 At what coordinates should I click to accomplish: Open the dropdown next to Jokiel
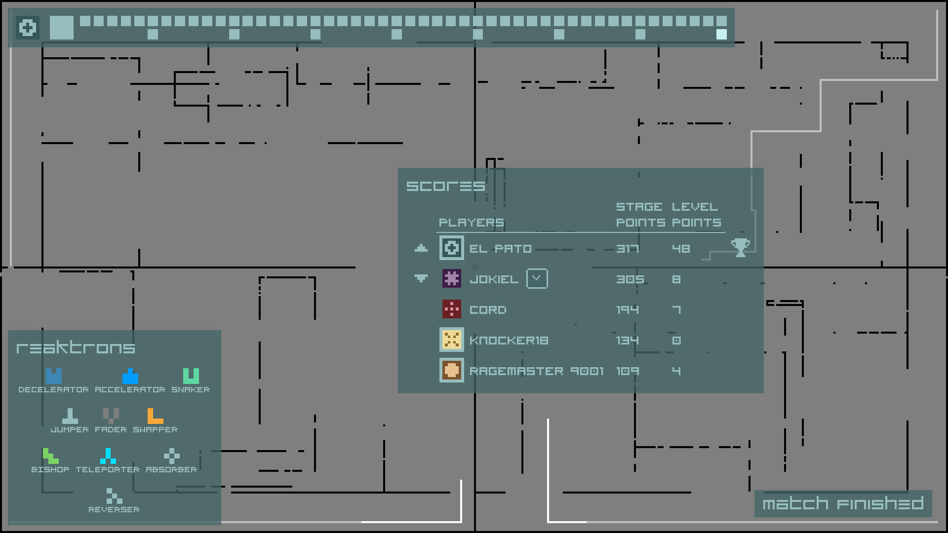pos(537,278)
